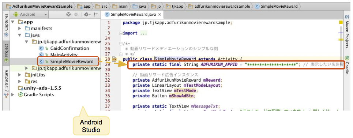This screenshot has width=353, height=138.
Task: Expand the jniLibs folder arrow
Action: pos(20,75)
